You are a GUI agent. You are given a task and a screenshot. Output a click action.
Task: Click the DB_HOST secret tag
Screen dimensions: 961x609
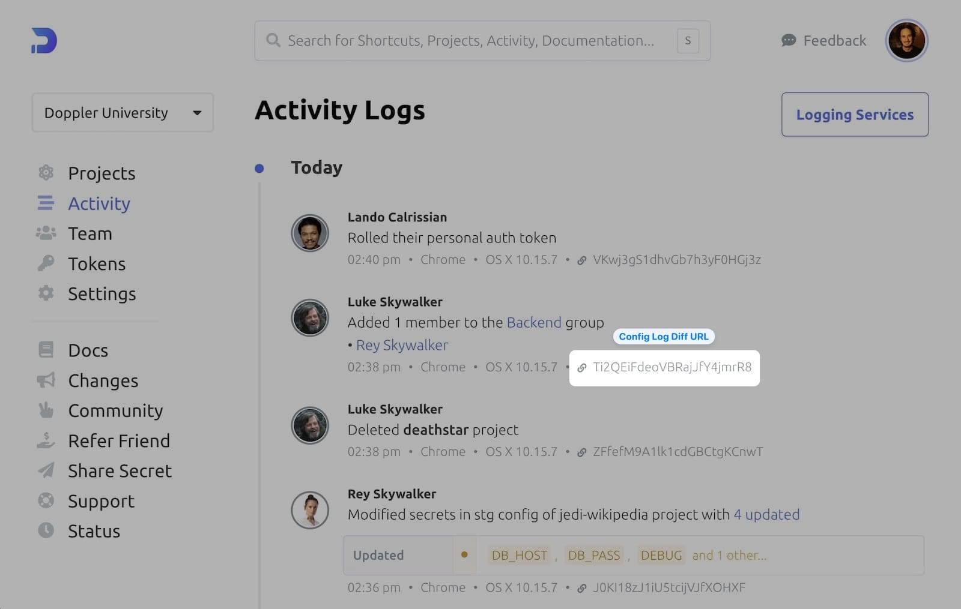[519, 555]
